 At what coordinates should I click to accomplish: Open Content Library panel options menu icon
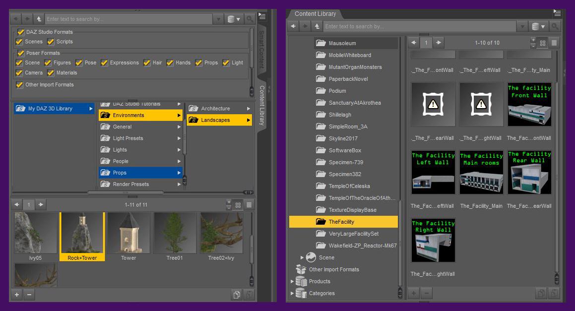[557, 13]
